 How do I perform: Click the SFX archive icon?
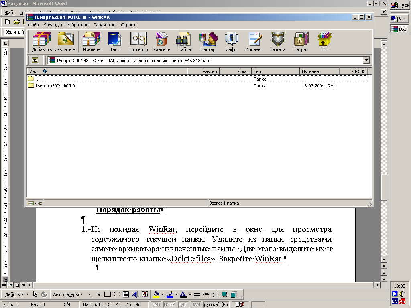tap(324, 42)
